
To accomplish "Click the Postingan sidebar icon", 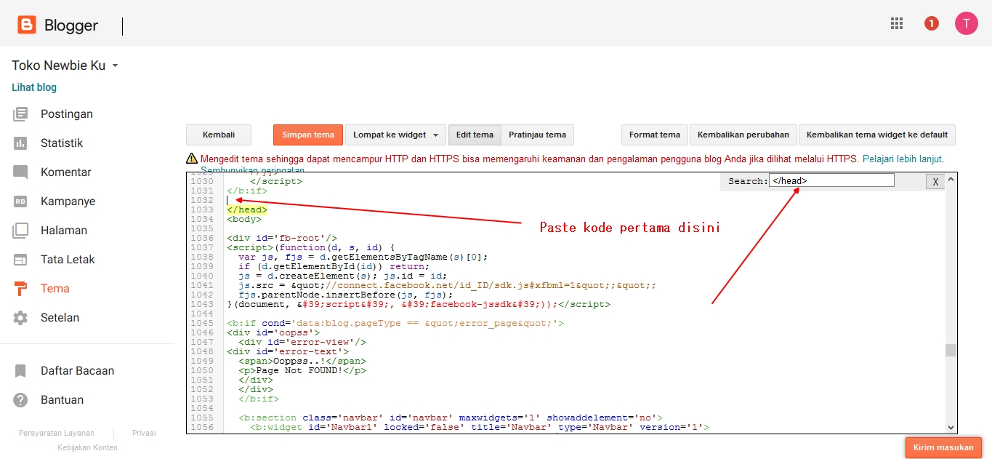I will [20, 114].
